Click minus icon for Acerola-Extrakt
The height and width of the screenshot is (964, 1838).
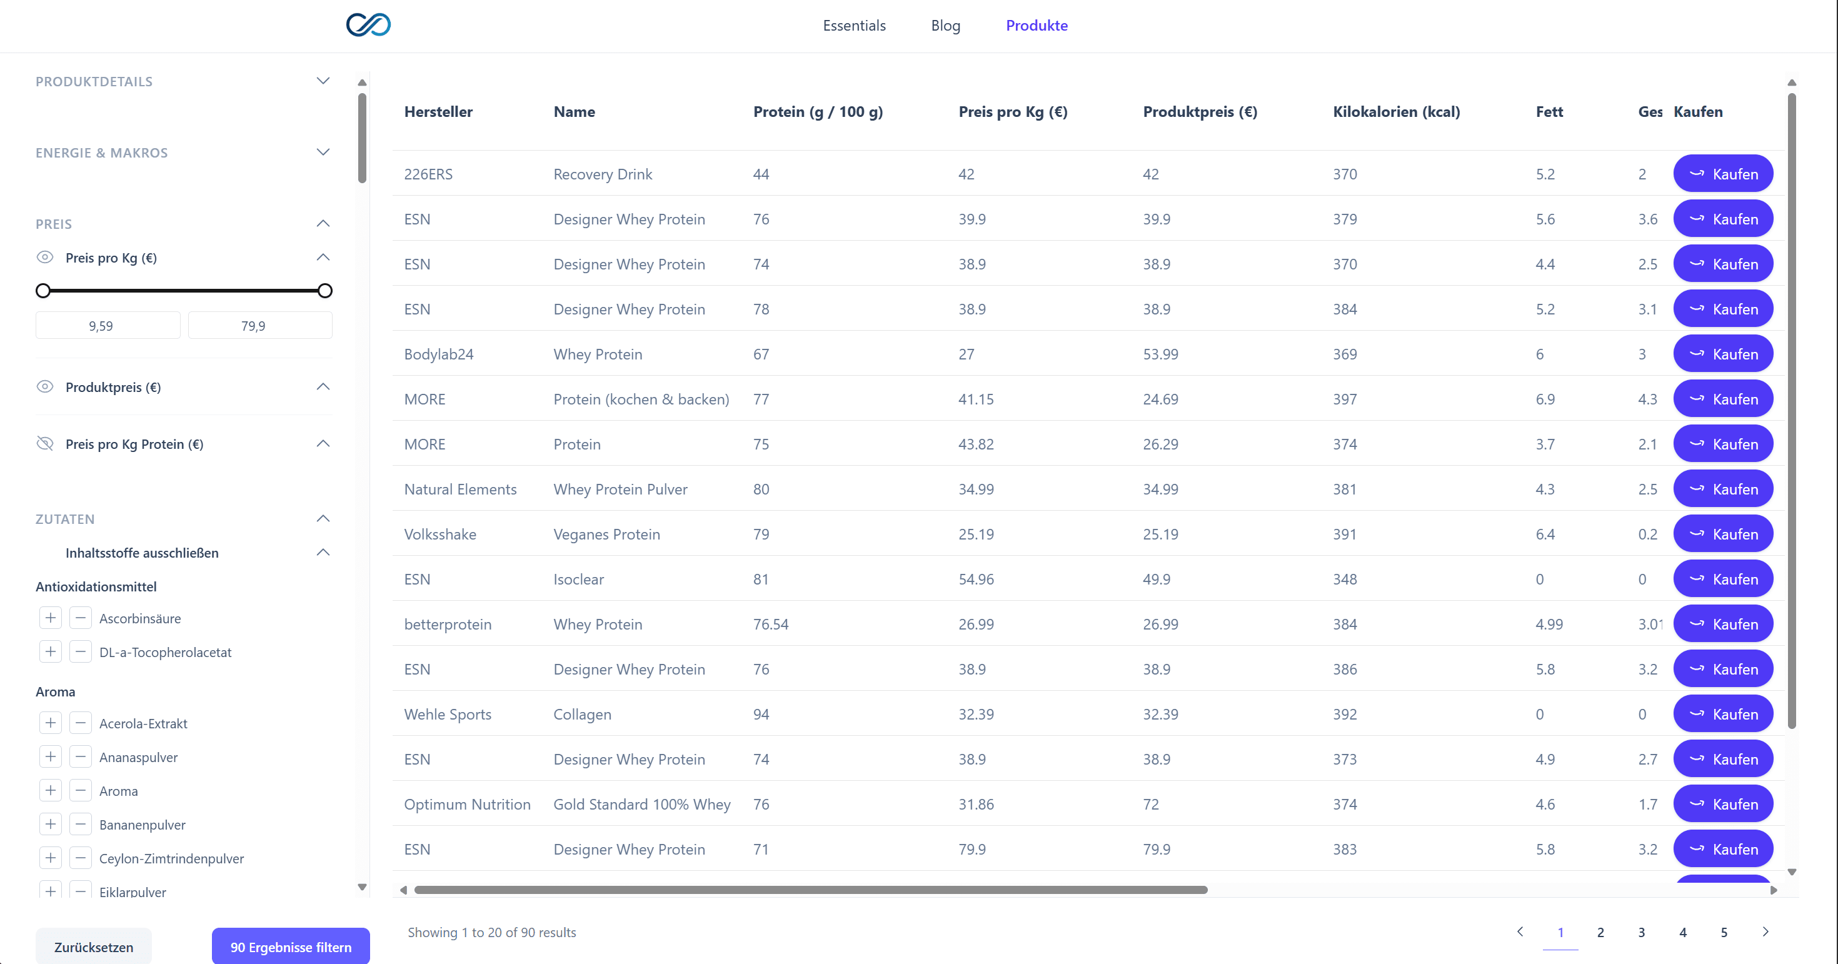point(81,723)
